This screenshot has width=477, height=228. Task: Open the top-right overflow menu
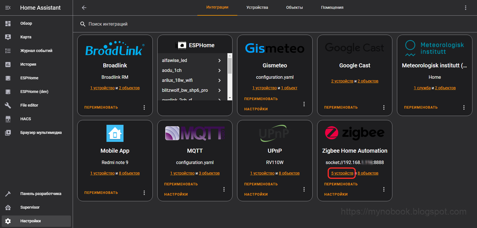point(466,8)
